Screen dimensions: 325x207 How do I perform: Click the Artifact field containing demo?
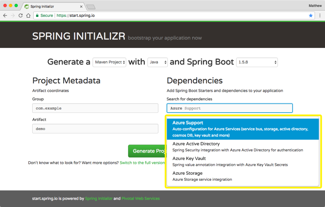pyautogui.click(x=95, y=129)
